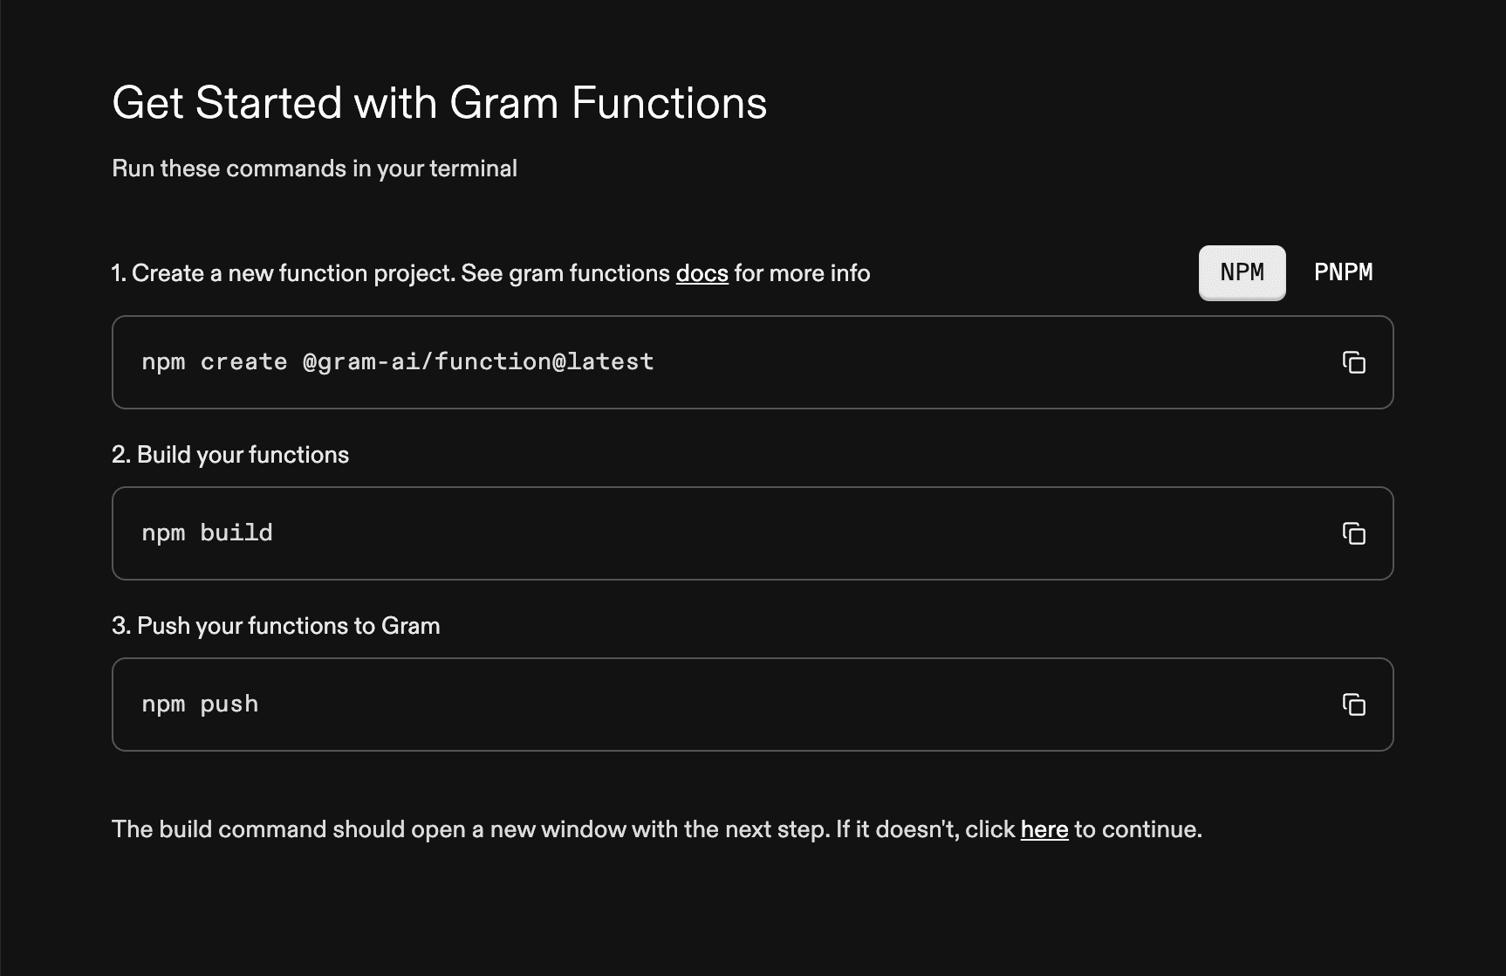Click the npm build code block

click(x=752, y=533)
